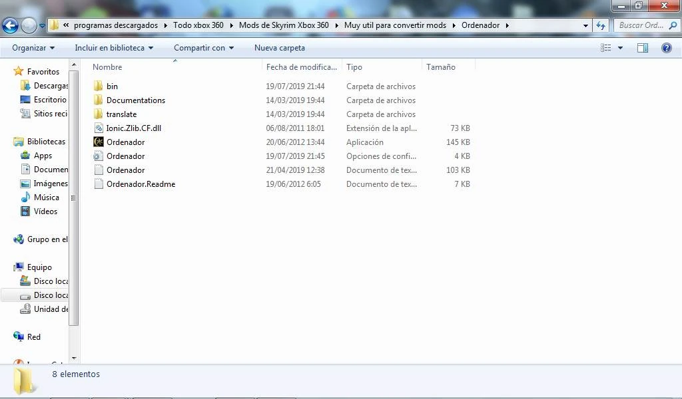
Task: Select the translate folder icon
Action: pyautogui.click(x=99, y=114)
